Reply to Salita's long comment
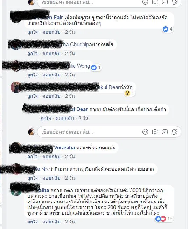This screenshot has height=229, width=188. (x=51, y=222)
